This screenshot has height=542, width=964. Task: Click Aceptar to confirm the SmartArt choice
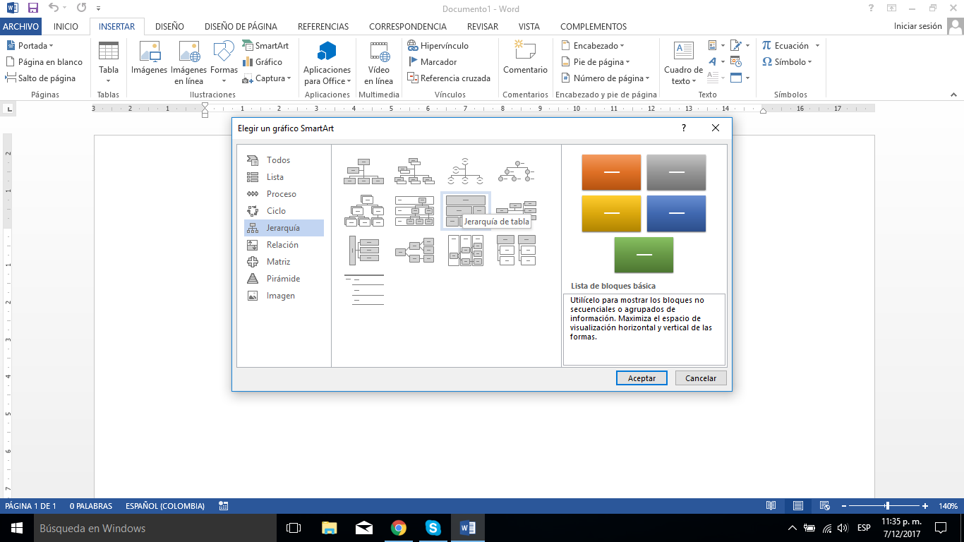click(x=641, y=378)
